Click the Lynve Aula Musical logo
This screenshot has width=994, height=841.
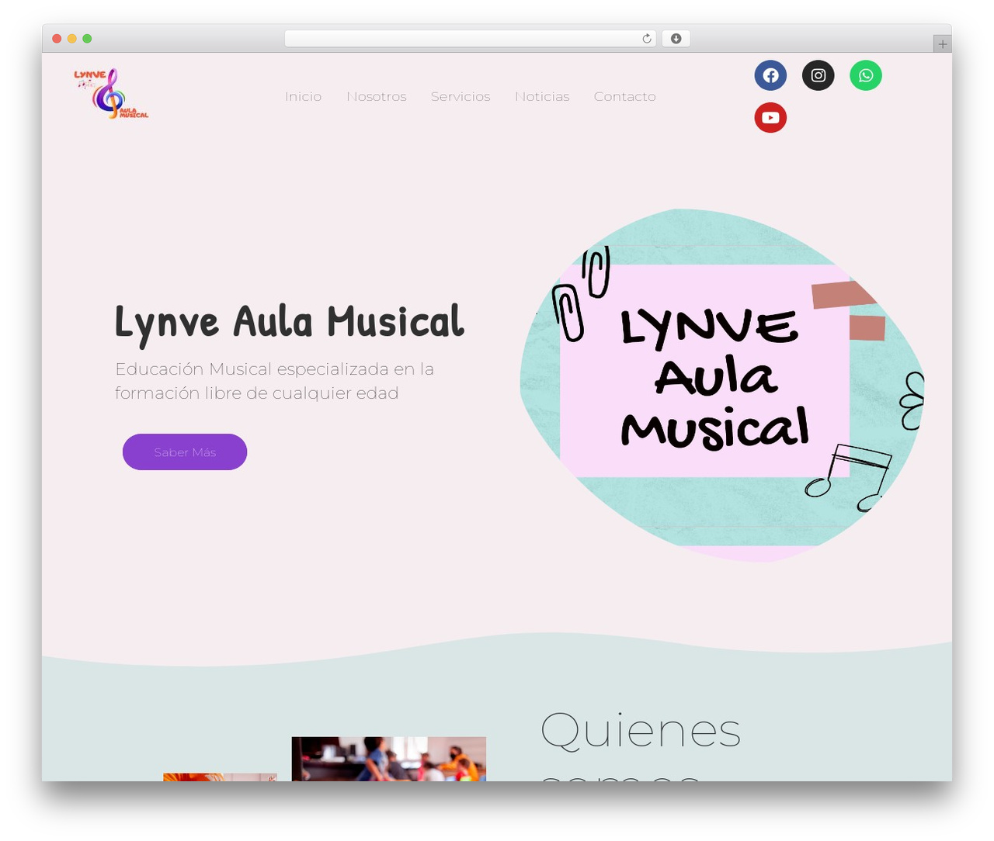coord(111,94)
